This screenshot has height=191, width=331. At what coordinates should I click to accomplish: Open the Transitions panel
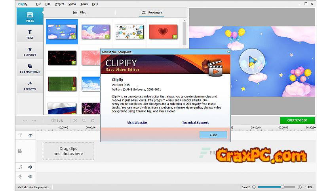pyautogui.click(x=30, y=69)
